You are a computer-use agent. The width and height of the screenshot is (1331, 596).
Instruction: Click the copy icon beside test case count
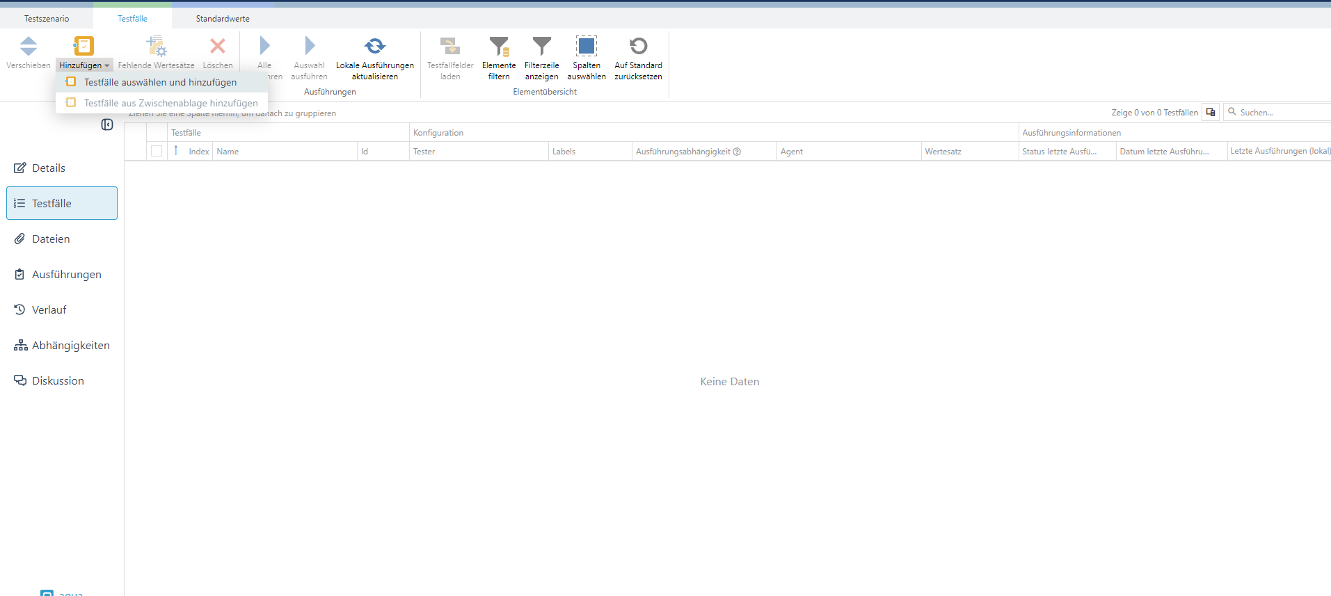click(1211, 112)
